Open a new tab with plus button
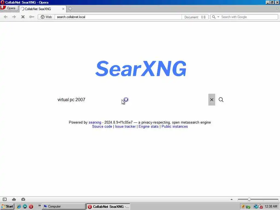This screenshot has height=210, width=280. pos(70,8)
